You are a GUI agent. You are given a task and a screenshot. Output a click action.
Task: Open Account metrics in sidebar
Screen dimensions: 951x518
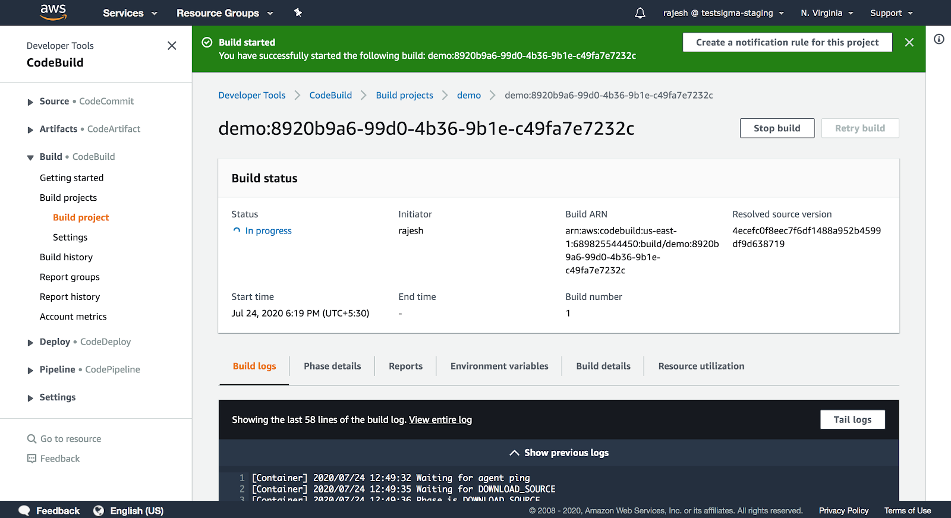tap(73, 317)
